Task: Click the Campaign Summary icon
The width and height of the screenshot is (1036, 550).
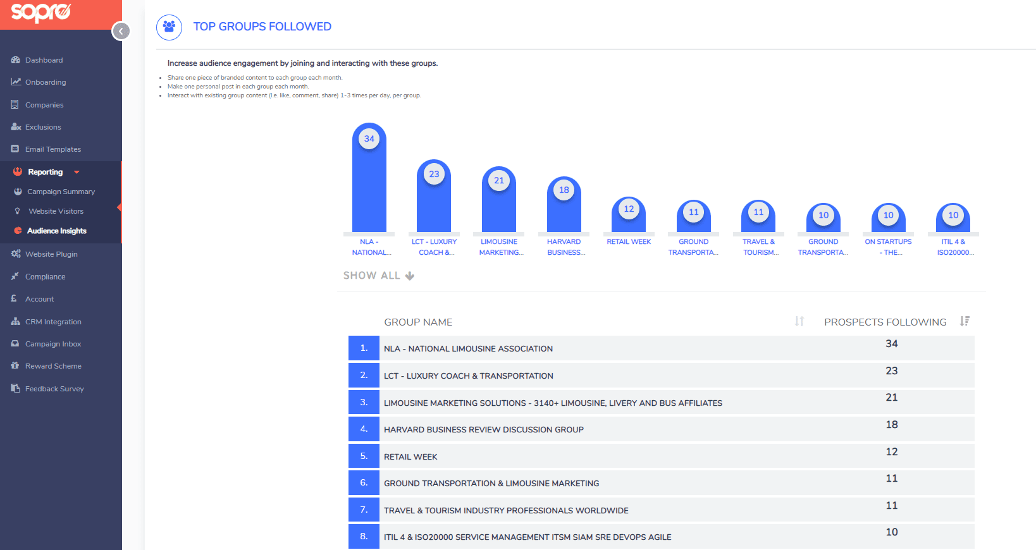Action: click(18, 191)
